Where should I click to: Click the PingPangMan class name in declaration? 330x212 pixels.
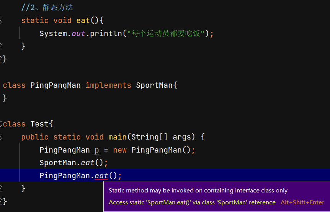(56, 85)
